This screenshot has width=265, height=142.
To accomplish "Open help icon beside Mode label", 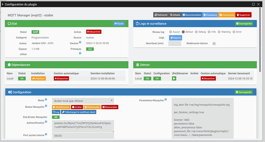I will (x=46, y=99).
